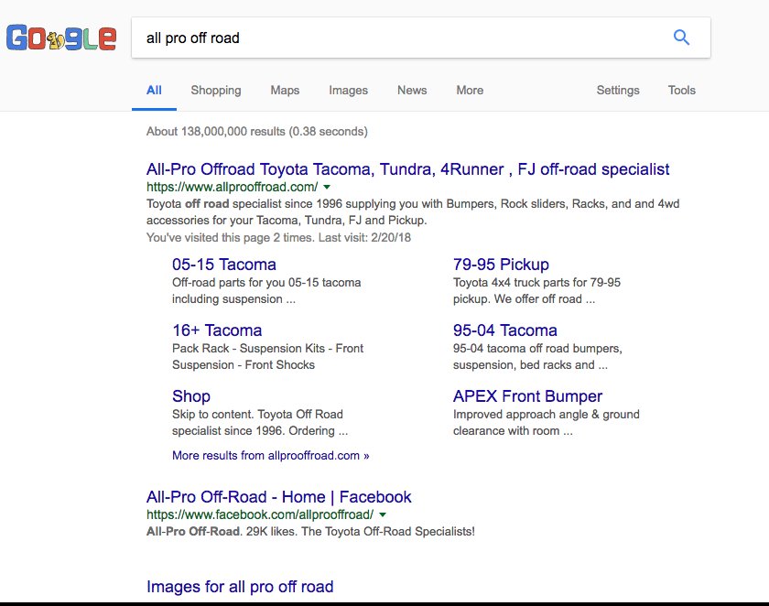Image resolution: width=769 pixels, height=606 pixels.
Task: Switch to the News tab
Action: point(412,91)
